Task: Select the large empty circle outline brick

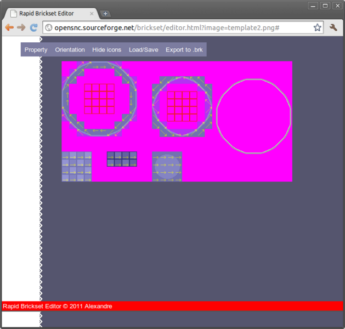Action: 254,116
